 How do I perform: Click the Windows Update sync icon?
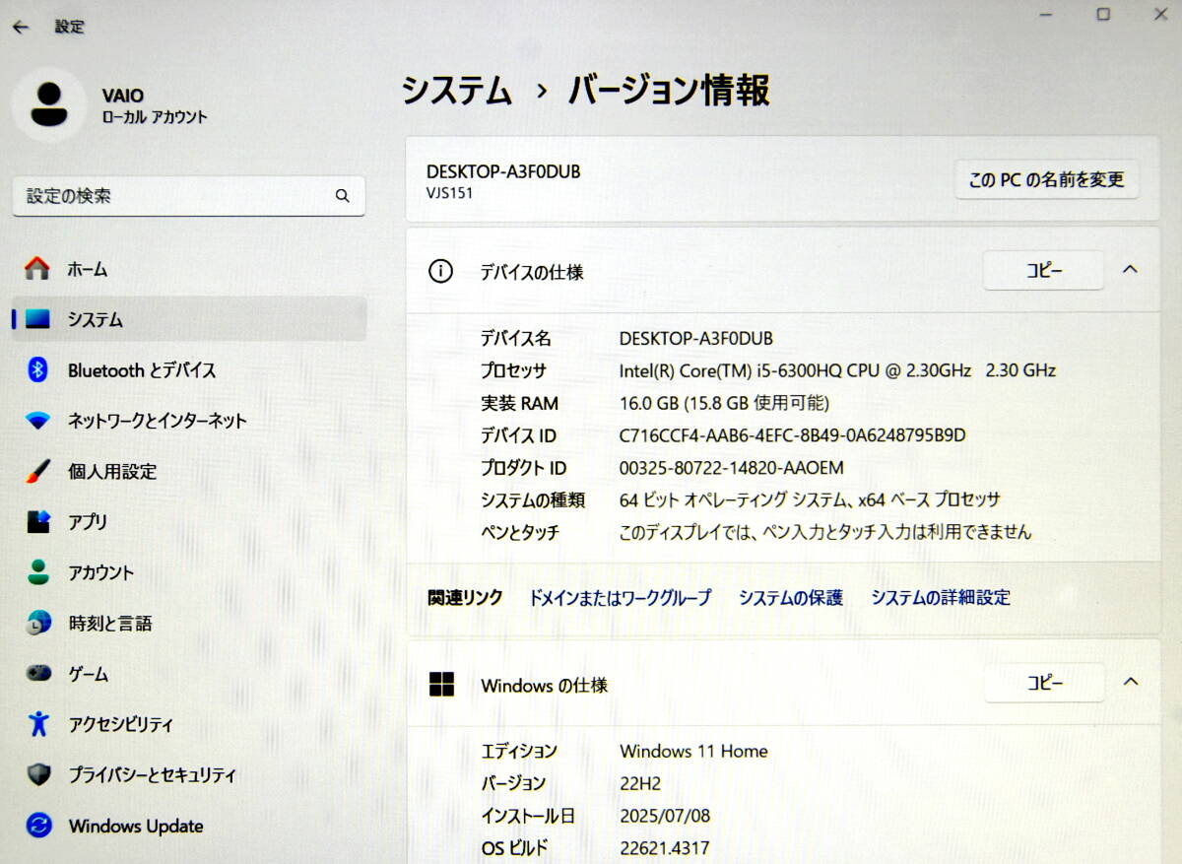(37, 826)
